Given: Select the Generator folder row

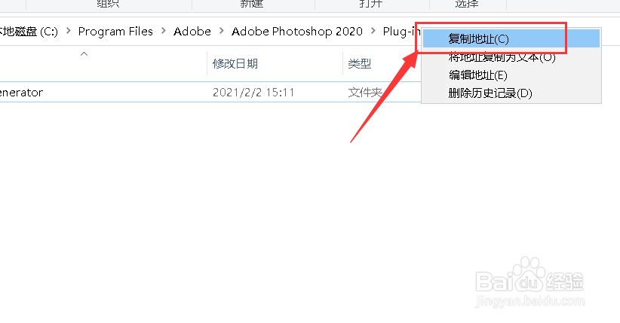Looking at the screenshot, I should pyautogui.click(x=210, y=92).
